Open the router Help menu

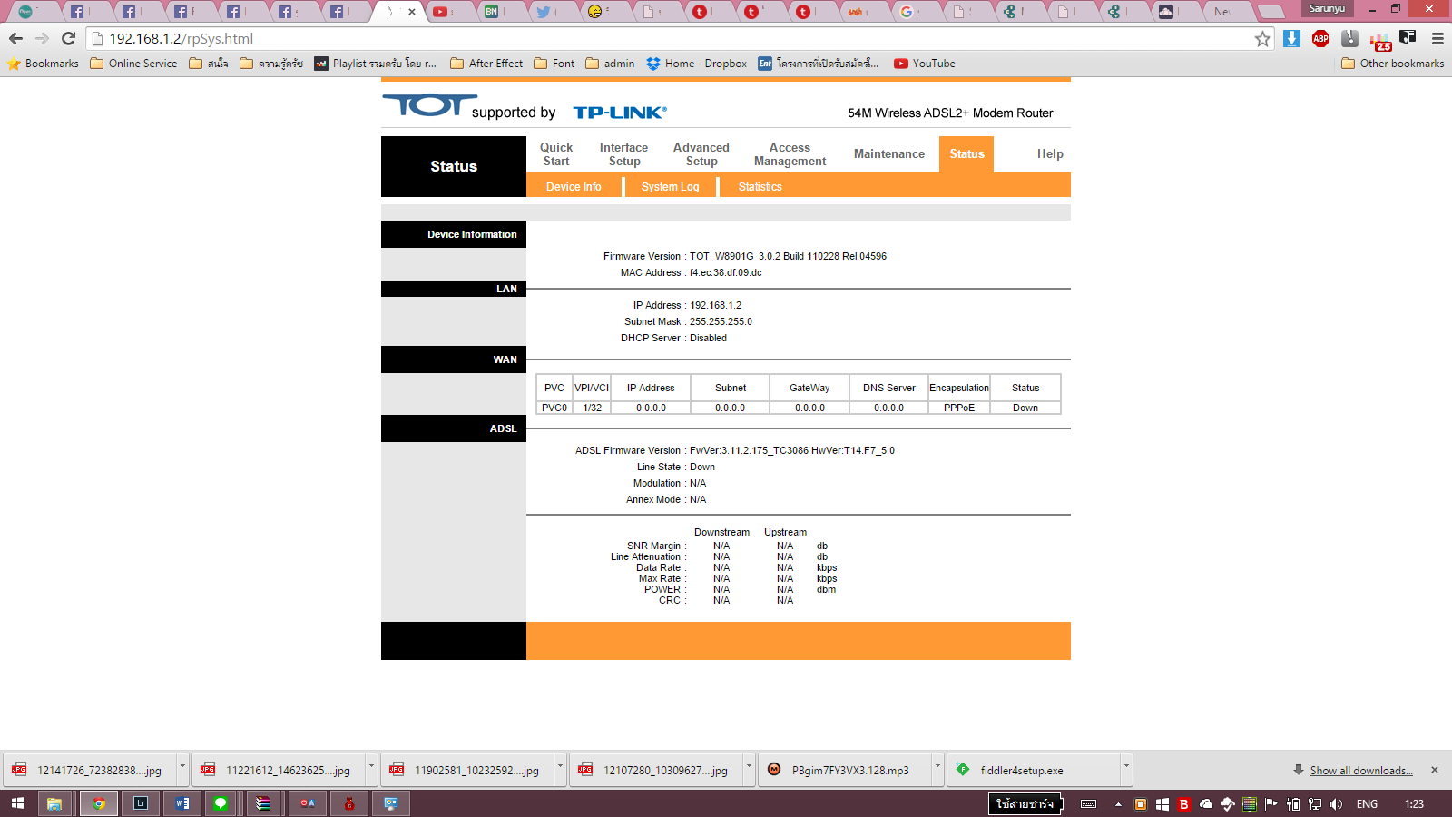tap(1050, 154)
